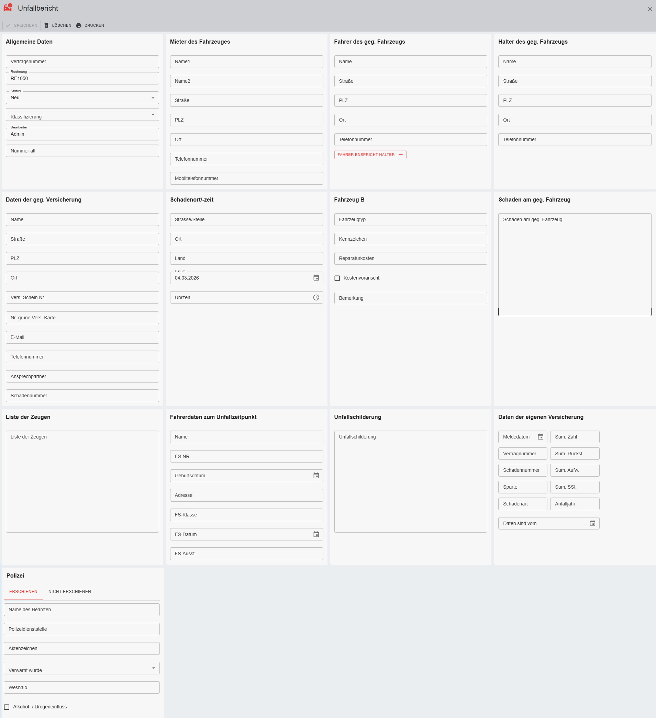Check the Alkohol- / Drogeneinfluss box

[7, 707]
